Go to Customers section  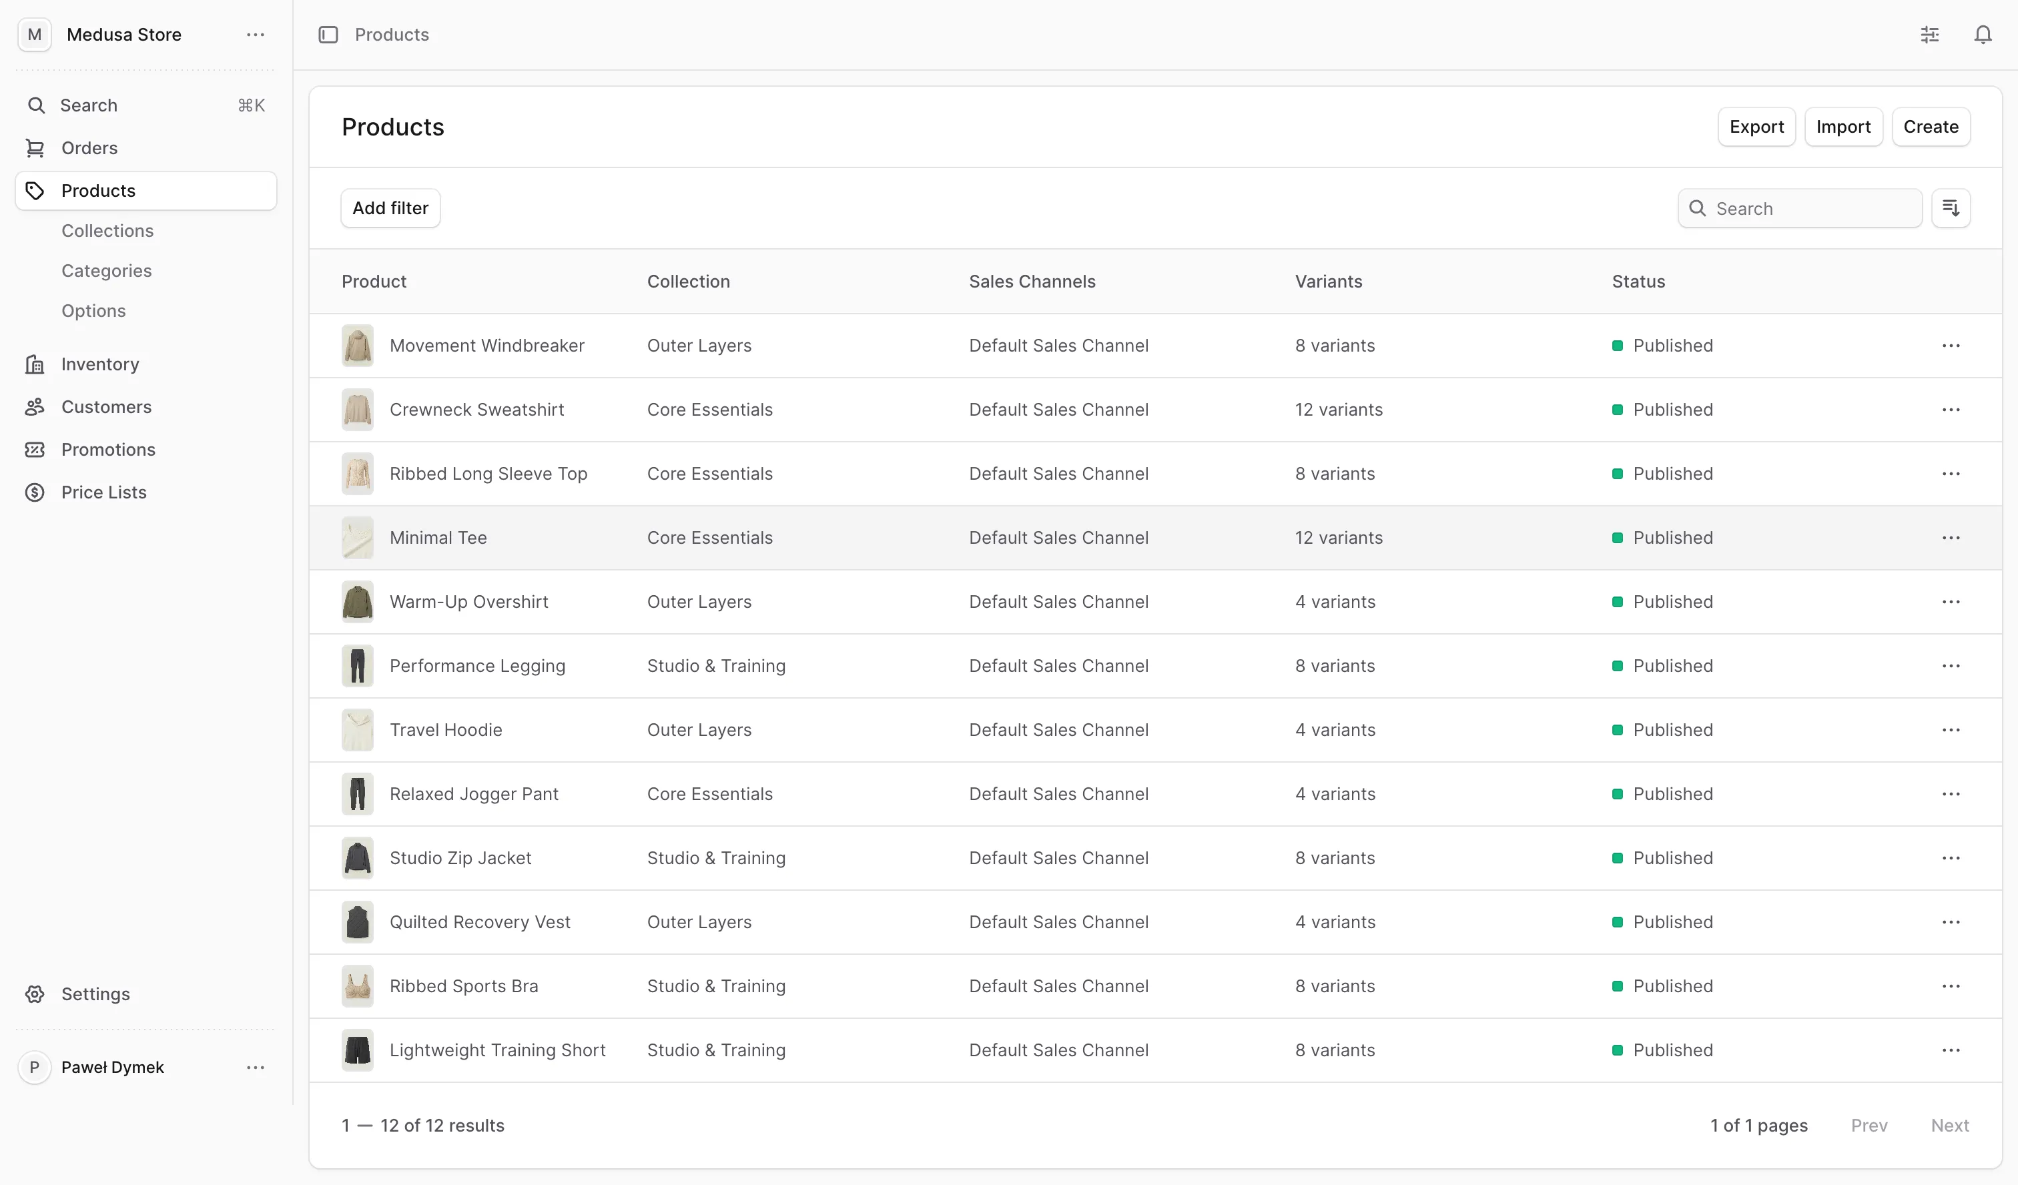145,407
